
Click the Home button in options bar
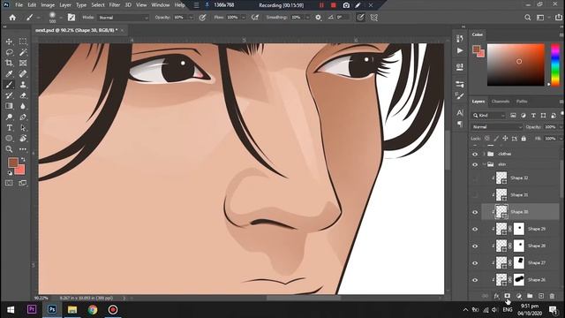pyautogui.click(x=12, y=18)
